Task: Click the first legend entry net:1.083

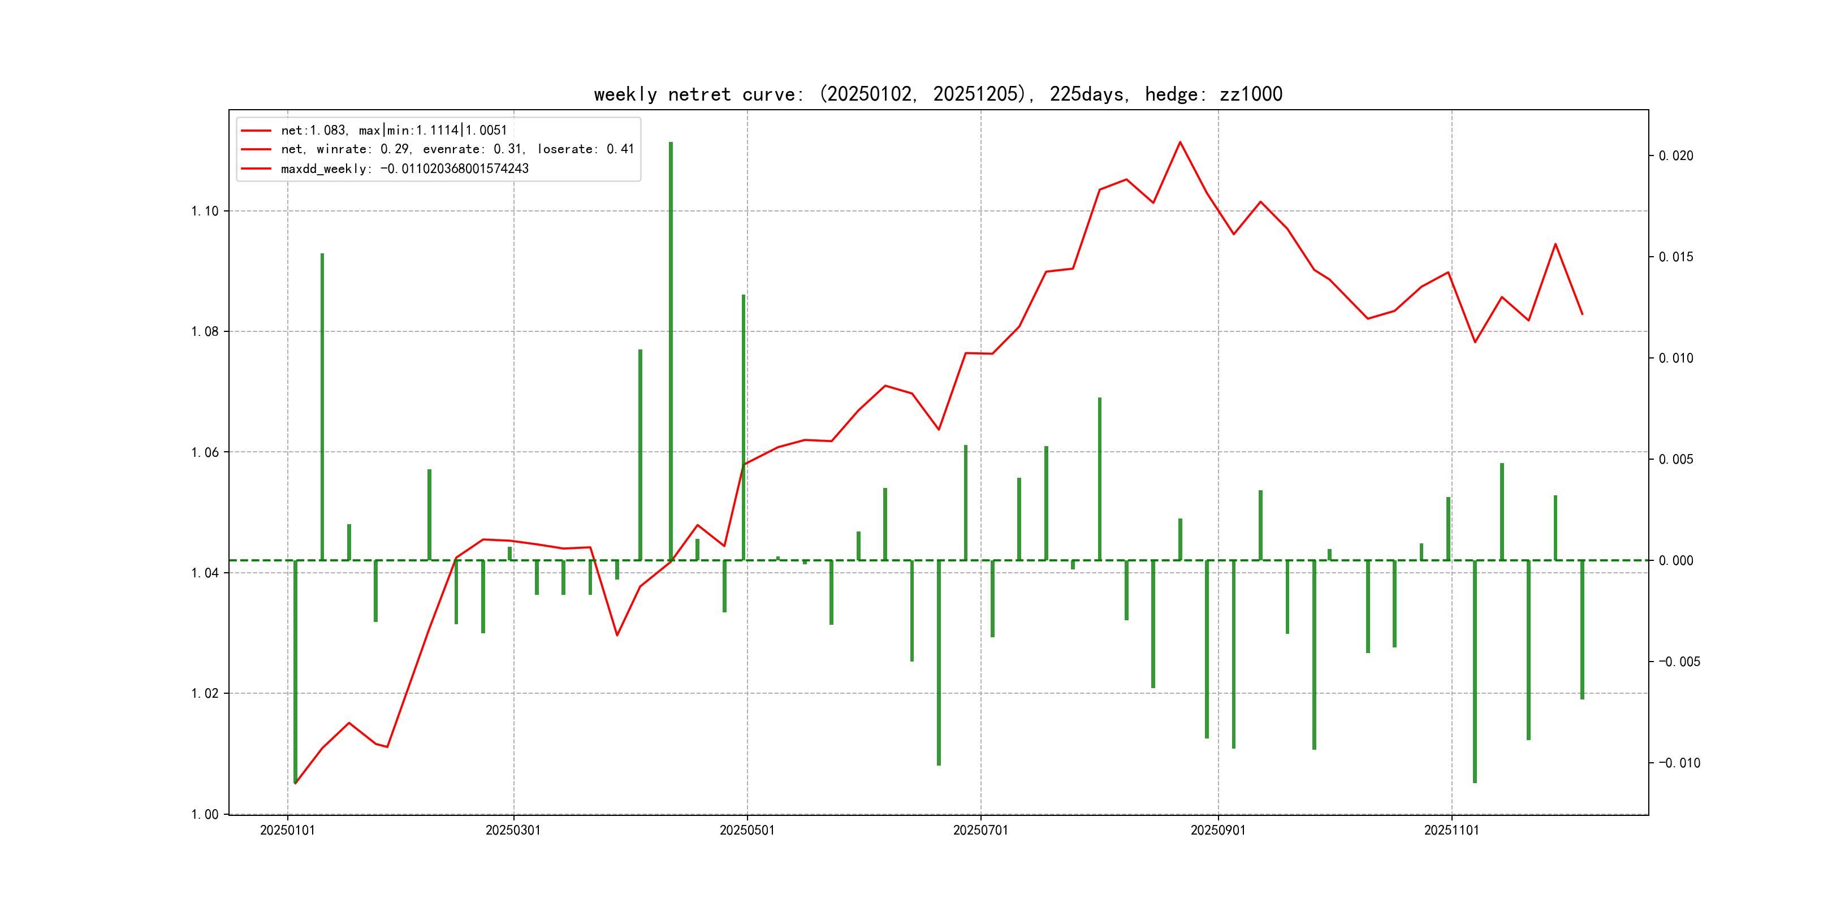Action: tap(394, 130)
